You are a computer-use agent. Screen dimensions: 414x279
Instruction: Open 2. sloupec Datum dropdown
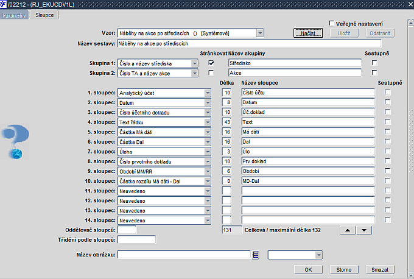[208, 102]
